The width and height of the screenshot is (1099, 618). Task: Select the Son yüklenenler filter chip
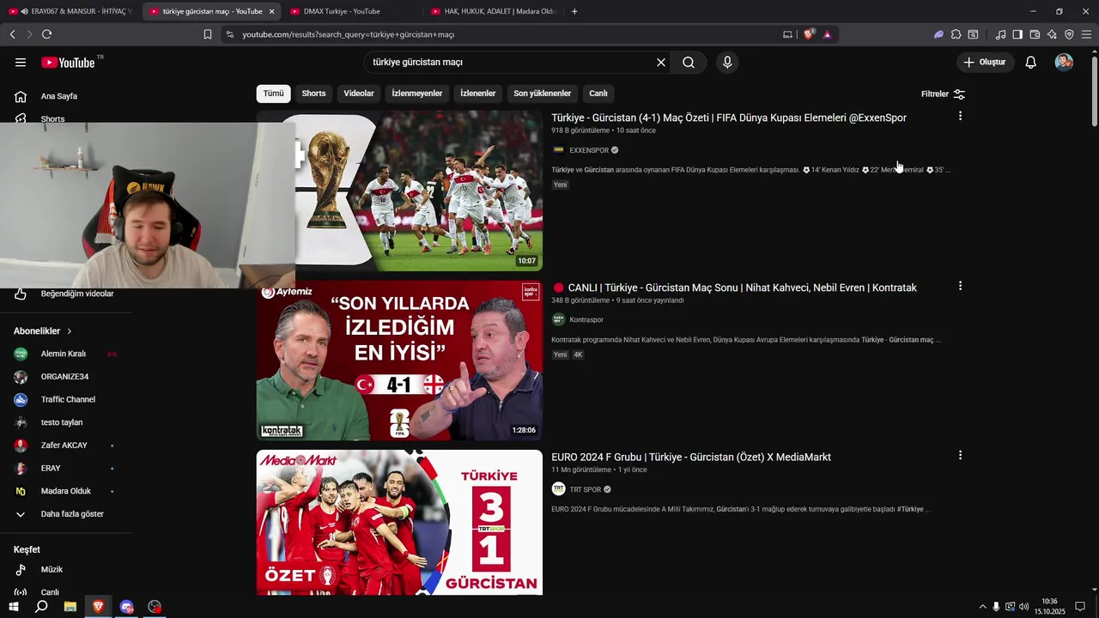tap(543, 94)
